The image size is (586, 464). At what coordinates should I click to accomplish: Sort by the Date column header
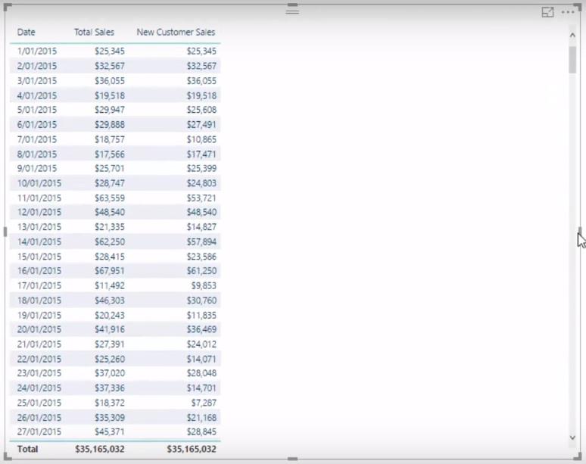click(26, 32)
